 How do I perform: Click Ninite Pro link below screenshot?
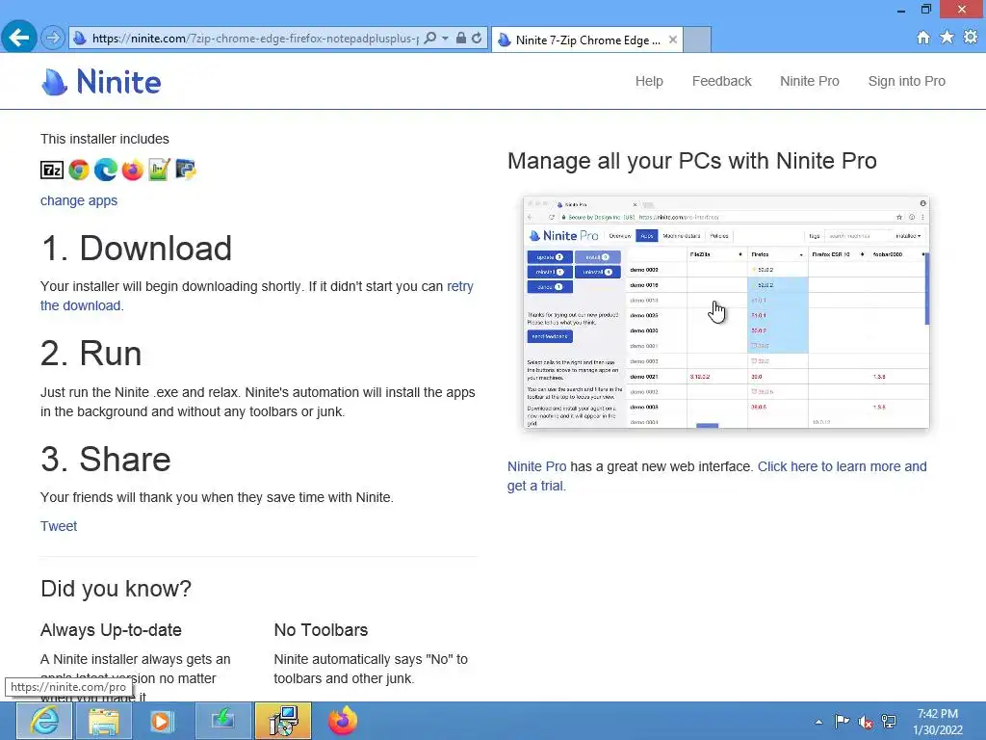pos(536,467)
